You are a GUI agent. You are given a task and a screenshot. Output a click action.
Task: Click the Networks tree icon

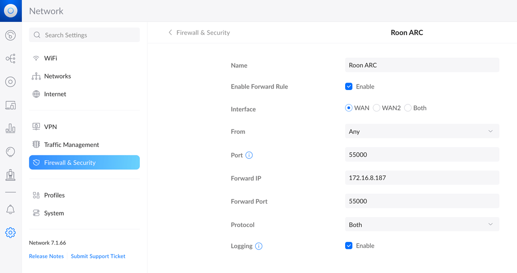pos(36,76)
